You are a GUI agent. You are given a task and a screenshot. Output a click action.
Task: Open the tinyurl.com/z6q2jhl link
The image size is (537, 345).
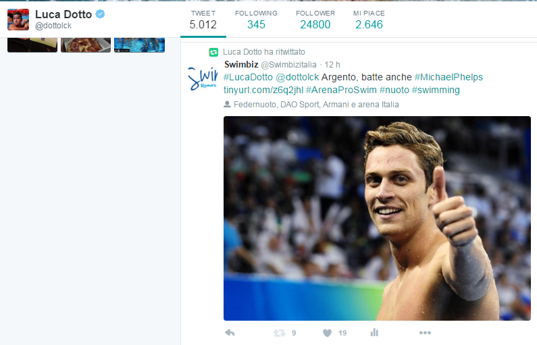[x=263, y=90]
